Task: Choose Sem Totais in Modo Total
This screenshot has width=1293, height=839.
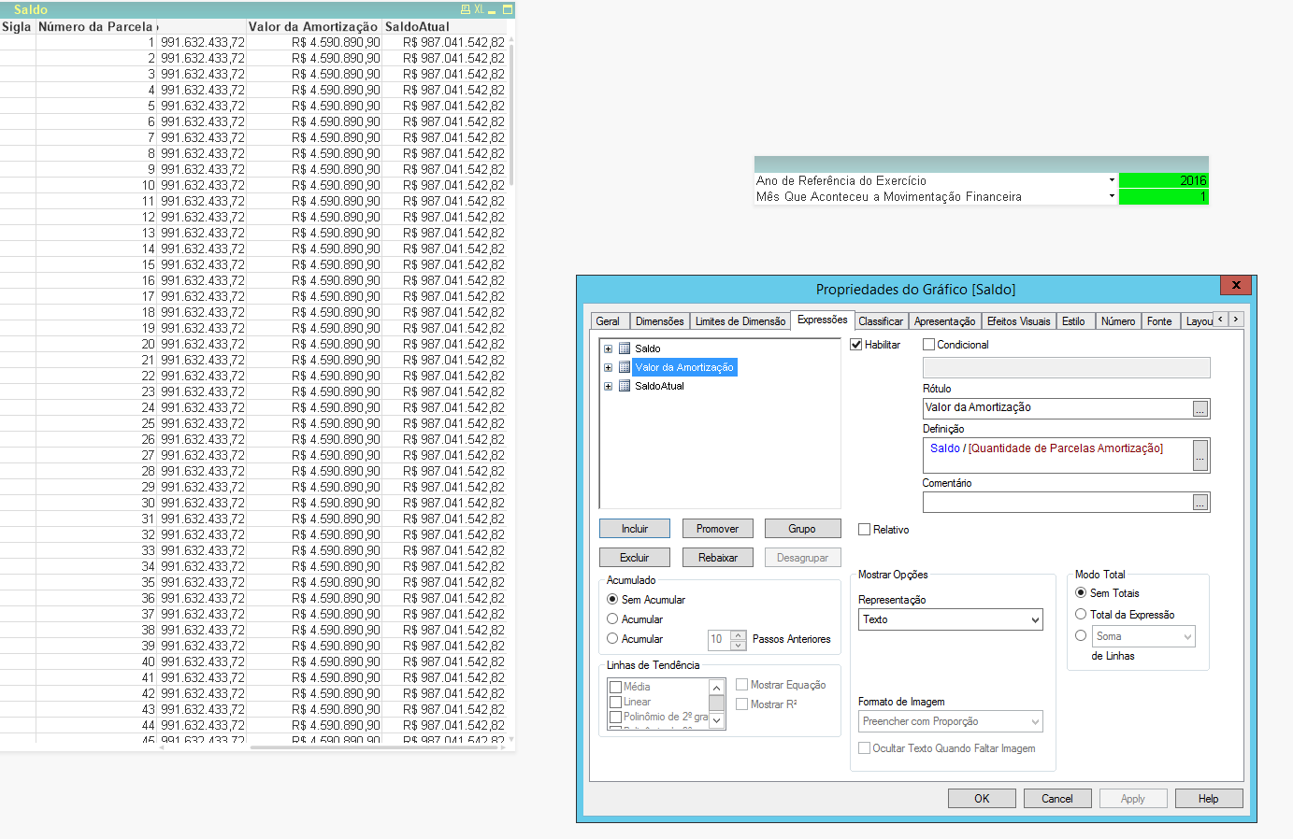Action: (x=1081, y=592)
